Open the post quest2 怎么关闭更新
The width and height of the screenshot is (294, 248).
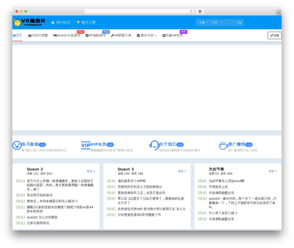(42, 217)
